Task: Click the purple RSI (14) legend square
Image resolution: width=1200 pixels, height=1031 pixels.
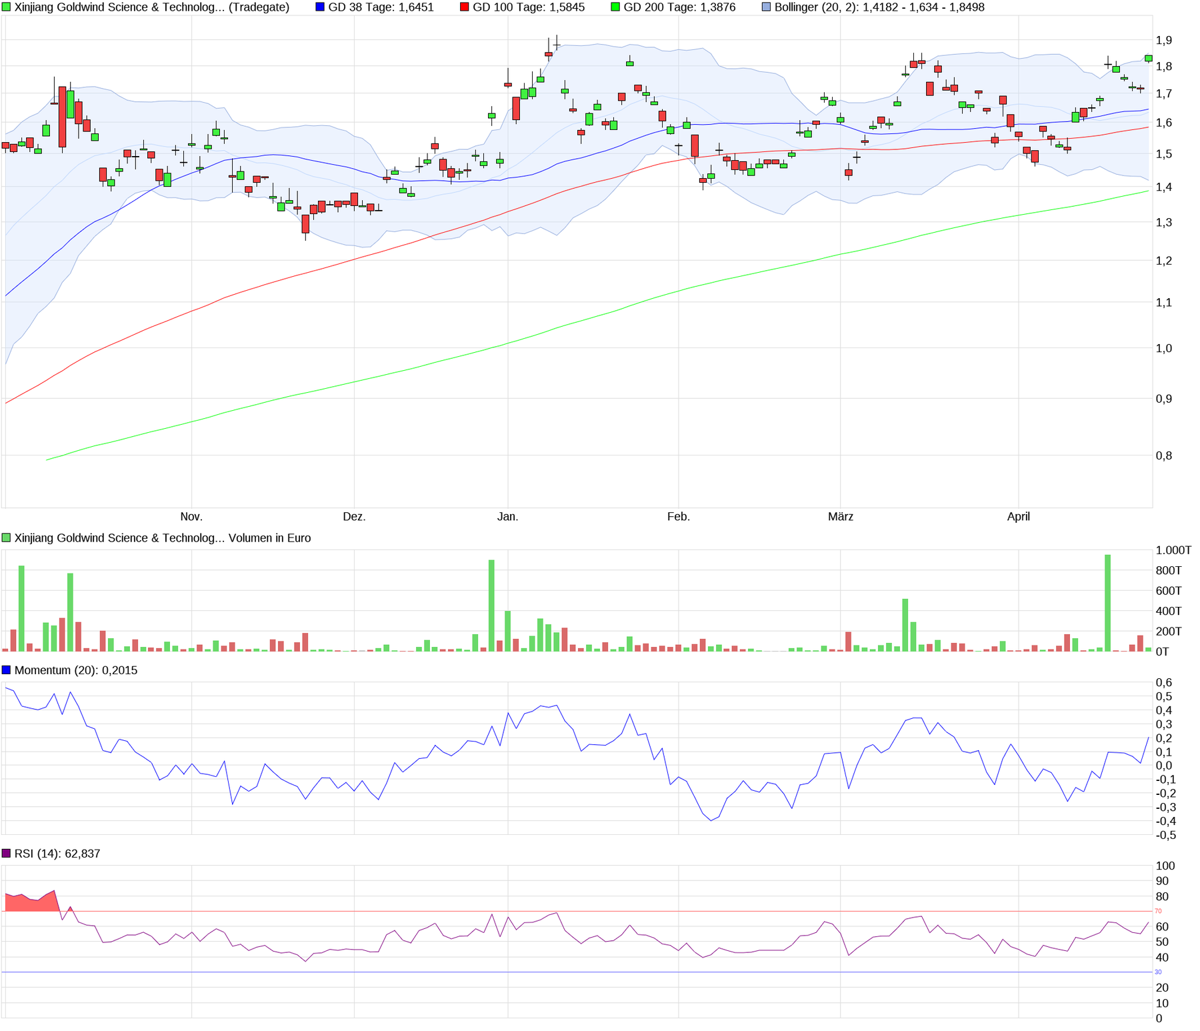Action: [x=6, y=854]
